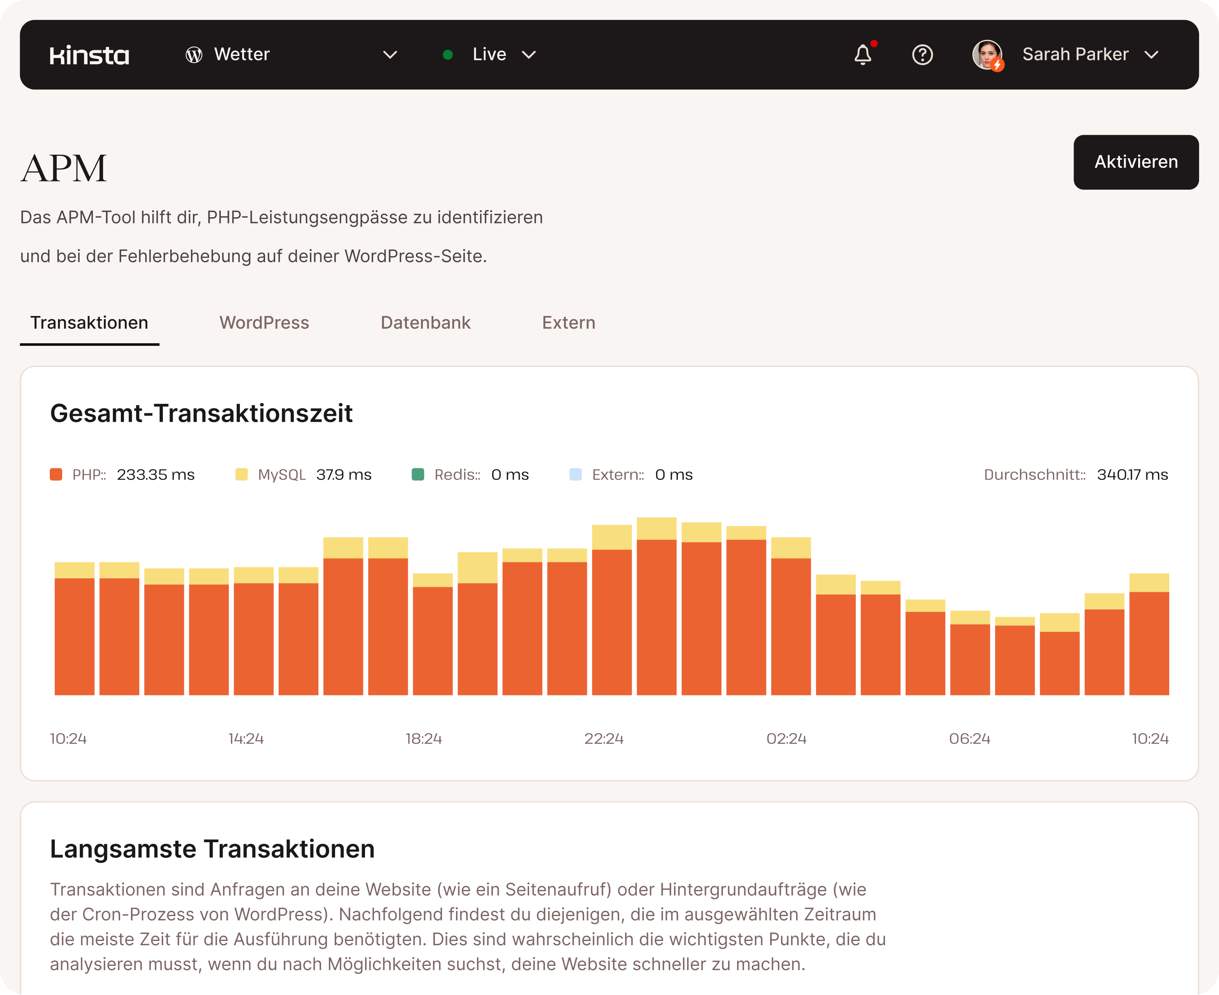Click the tallest bar in the chart
1219x995 pixels.
coord(656,607)
